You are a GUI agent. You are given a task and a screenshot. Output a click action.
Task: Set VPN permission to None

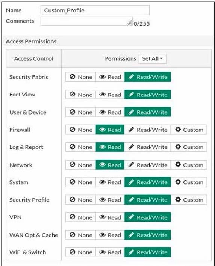coord(80,217)
